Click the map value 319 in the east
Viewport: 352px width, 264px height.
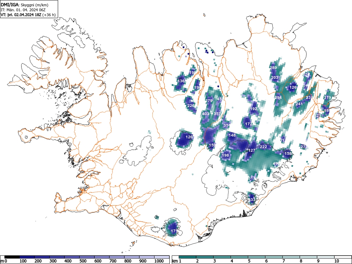(327, 98)
